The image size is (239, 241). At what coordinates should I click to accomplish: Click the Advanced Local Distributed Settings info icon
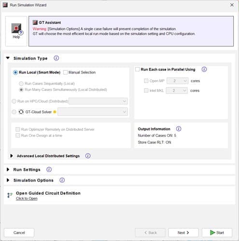(x=88, y=156)
